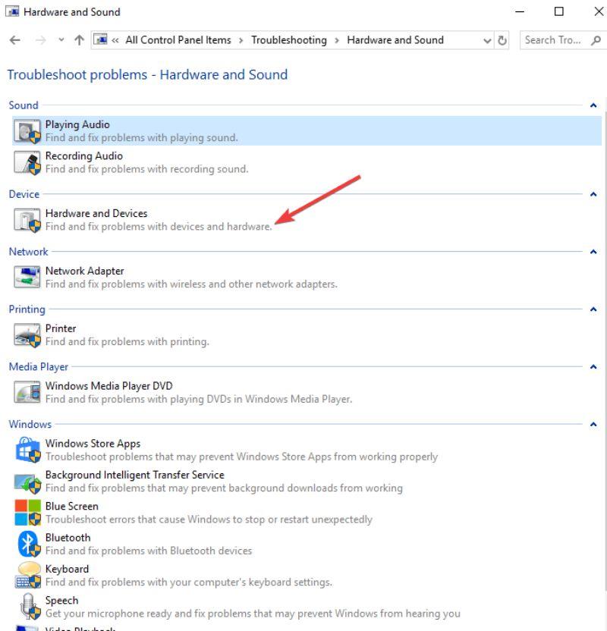
Task: Click Hardware and Sound breadcrumb
Action: pos(395,40)
